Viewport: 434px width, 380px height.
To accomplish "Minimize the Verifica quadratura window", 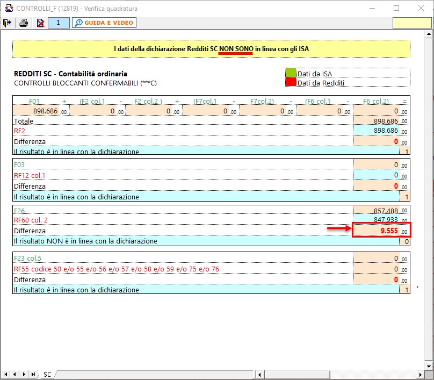I will (372, 8).
